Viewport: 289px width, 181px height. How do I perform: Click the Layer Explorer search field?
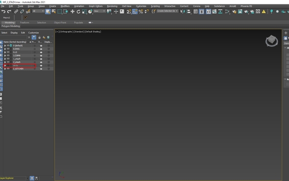[x=14, y=37]
